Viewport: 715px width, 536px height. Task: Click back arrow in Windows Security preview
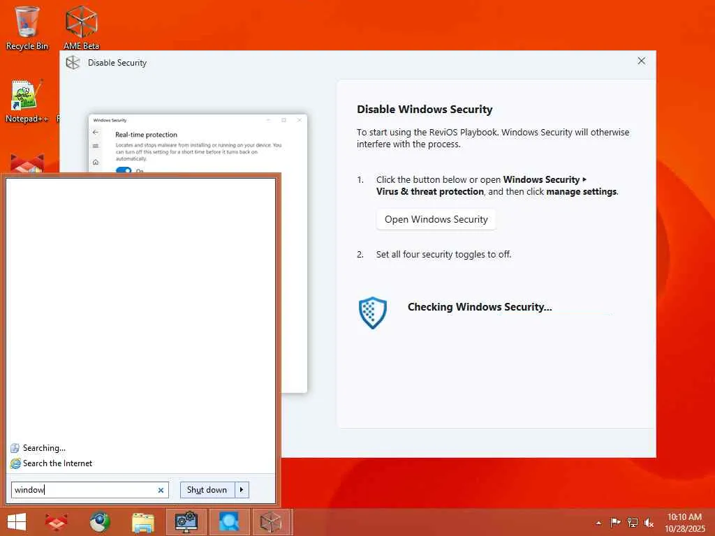click(95, 132)
